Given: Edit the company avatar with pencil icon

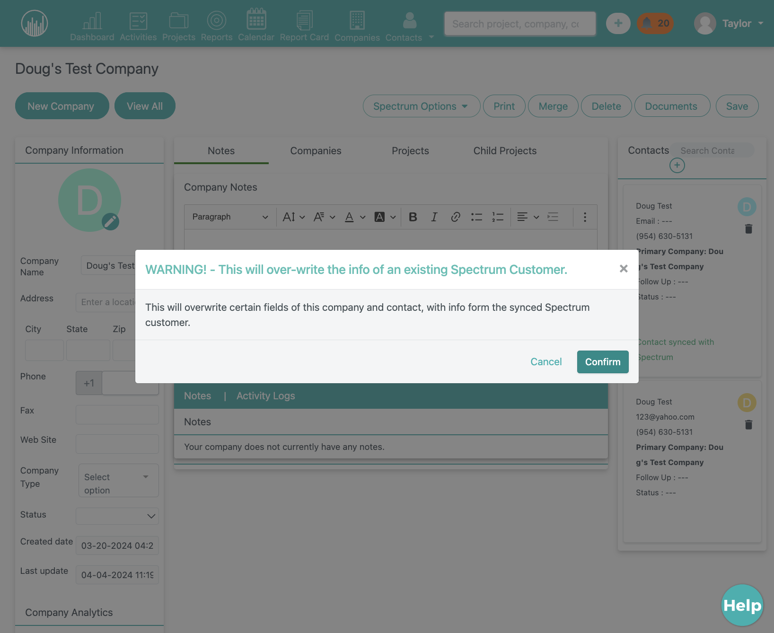Looking at the screenshot, I should point(111,221).
